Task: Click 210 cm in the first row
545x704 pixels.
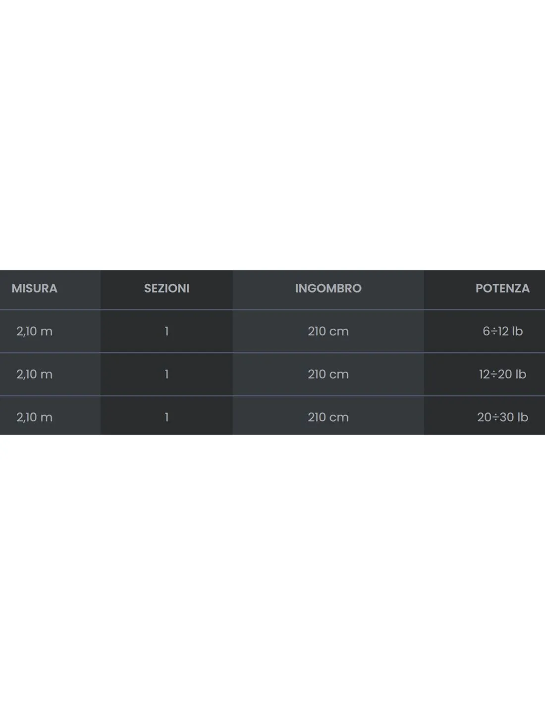Action: (328, 331)
